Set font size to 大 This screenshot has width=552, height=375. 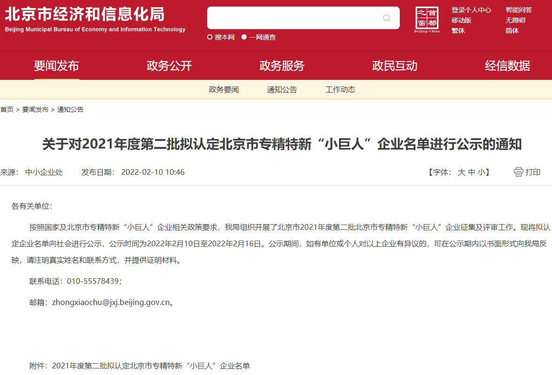[461, 172]
